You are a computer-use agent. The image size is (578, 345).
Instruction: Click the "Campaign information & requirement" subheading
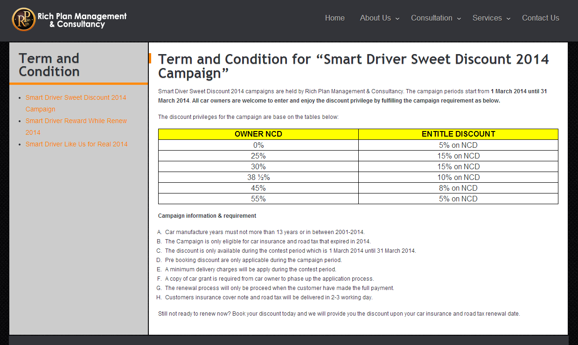[207, 216]
